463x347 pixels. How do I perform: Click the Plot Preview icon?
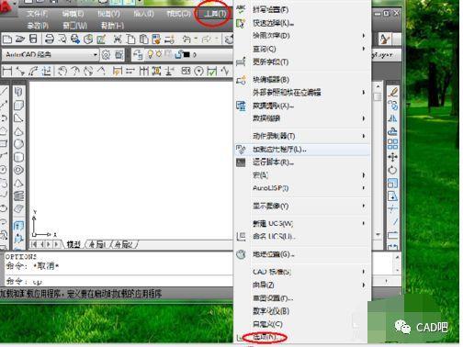62,39
